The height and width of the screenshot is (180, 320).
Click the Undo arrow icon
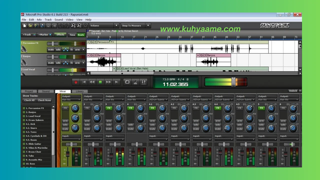point(61,25)
